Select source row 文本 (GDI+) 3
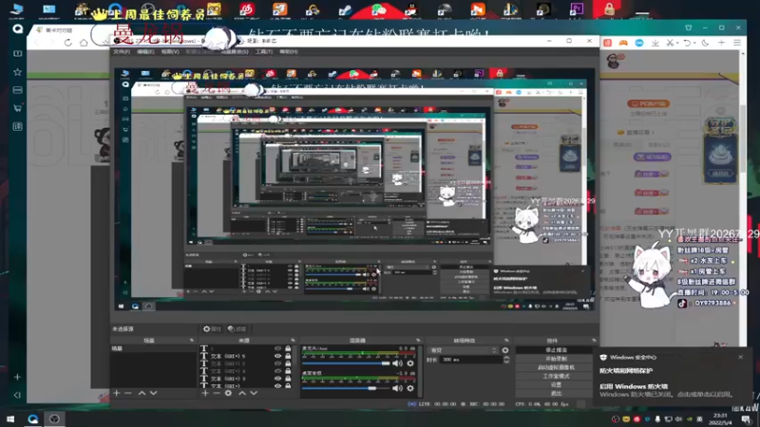This screenshot has width=760, height=427. click(x=246, y=379)
